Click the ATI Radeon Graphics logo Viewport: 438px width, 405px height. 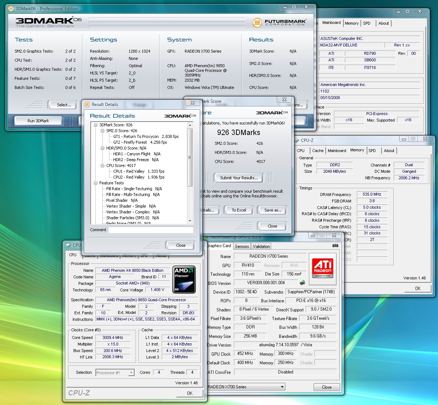click(x=323, y=269)
